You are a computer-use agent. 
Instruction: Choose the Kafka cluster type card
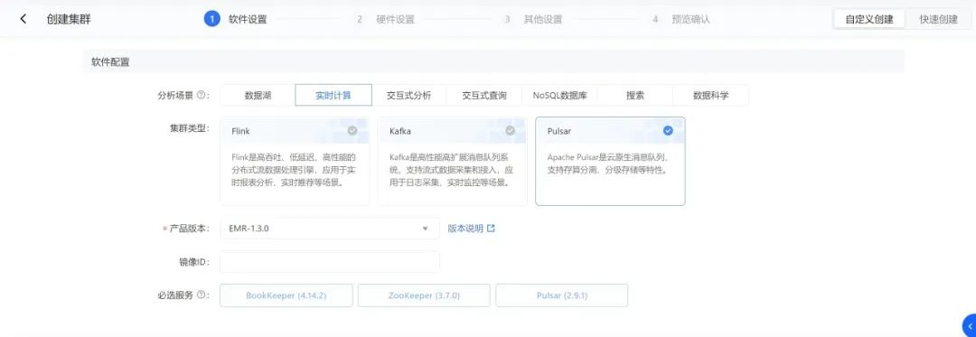(453, 161)
